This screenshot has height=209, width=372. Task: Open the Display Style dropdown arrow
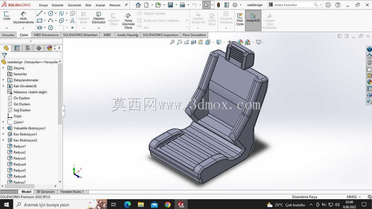click(224, 42)
